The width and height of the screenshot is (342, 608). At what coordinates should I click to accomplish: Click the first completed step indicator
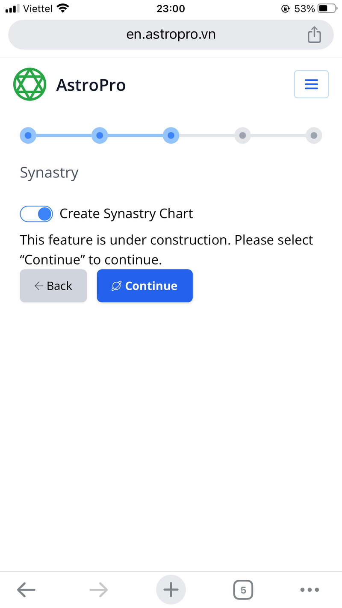click(x=28, y=135)
